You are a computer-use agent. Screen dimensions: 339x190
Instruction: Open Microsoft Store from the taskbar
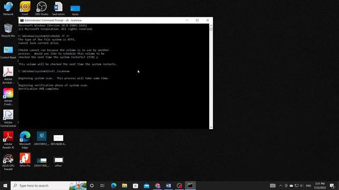click(x=136, y=185)
